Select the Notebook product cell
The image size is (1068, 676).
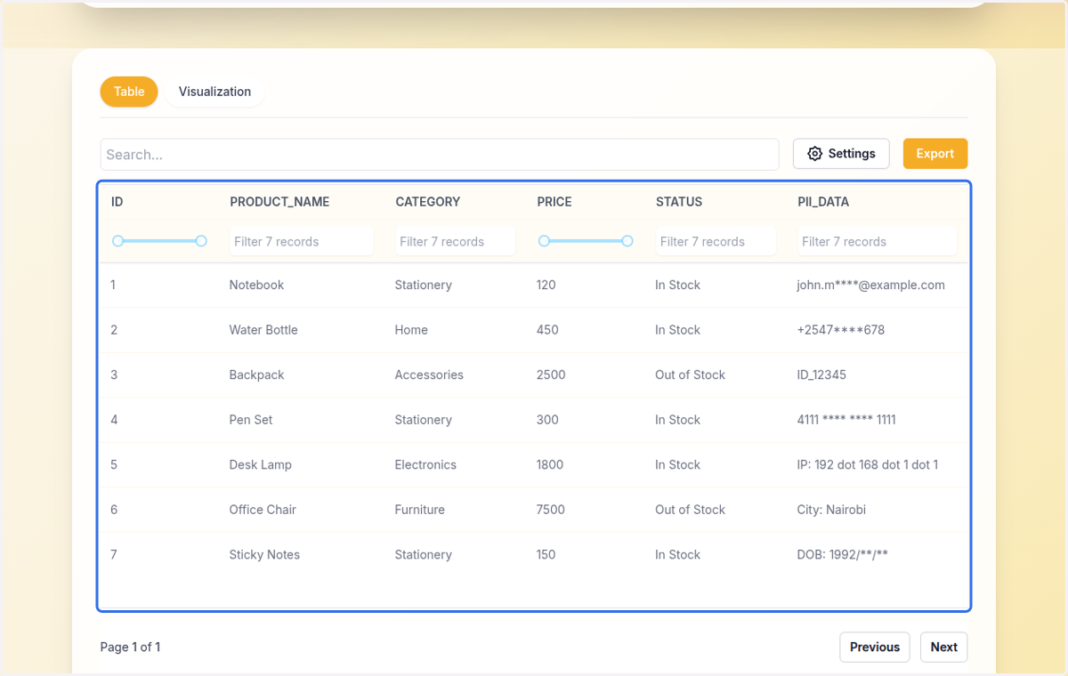256,285
